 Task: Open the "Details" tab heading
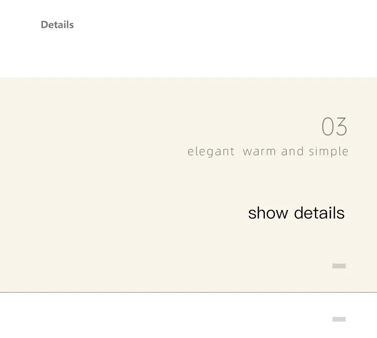[x=57, y=25]
